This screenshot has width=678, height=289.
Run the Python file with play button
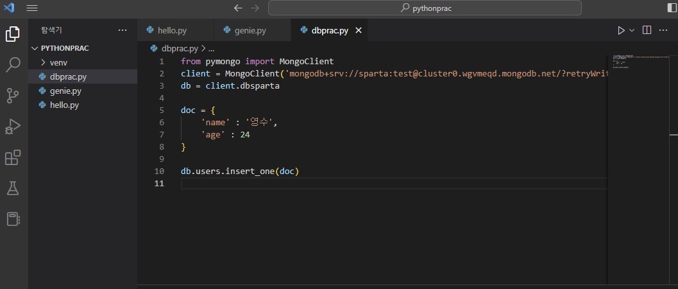click(621, 30)
